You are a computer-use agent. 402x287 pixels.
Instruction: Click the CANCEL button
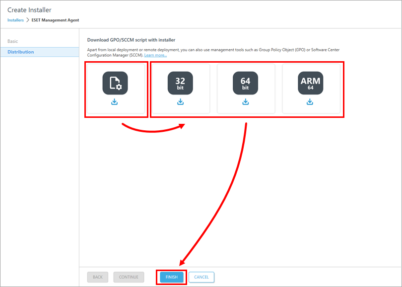tap(201, 277)
